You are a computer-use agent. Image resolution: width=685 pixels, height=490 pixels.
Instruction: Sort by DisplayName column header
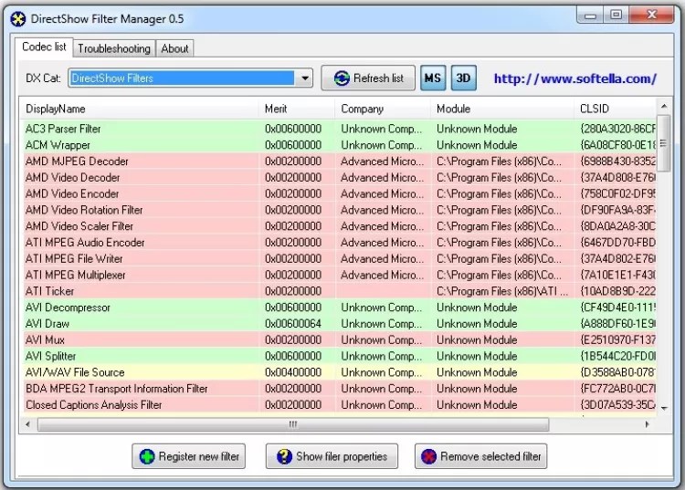point(139,109)
